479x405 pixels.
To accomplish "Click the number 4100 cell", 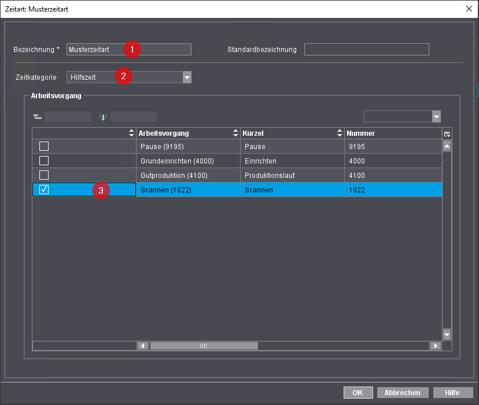I will (393, 176).
